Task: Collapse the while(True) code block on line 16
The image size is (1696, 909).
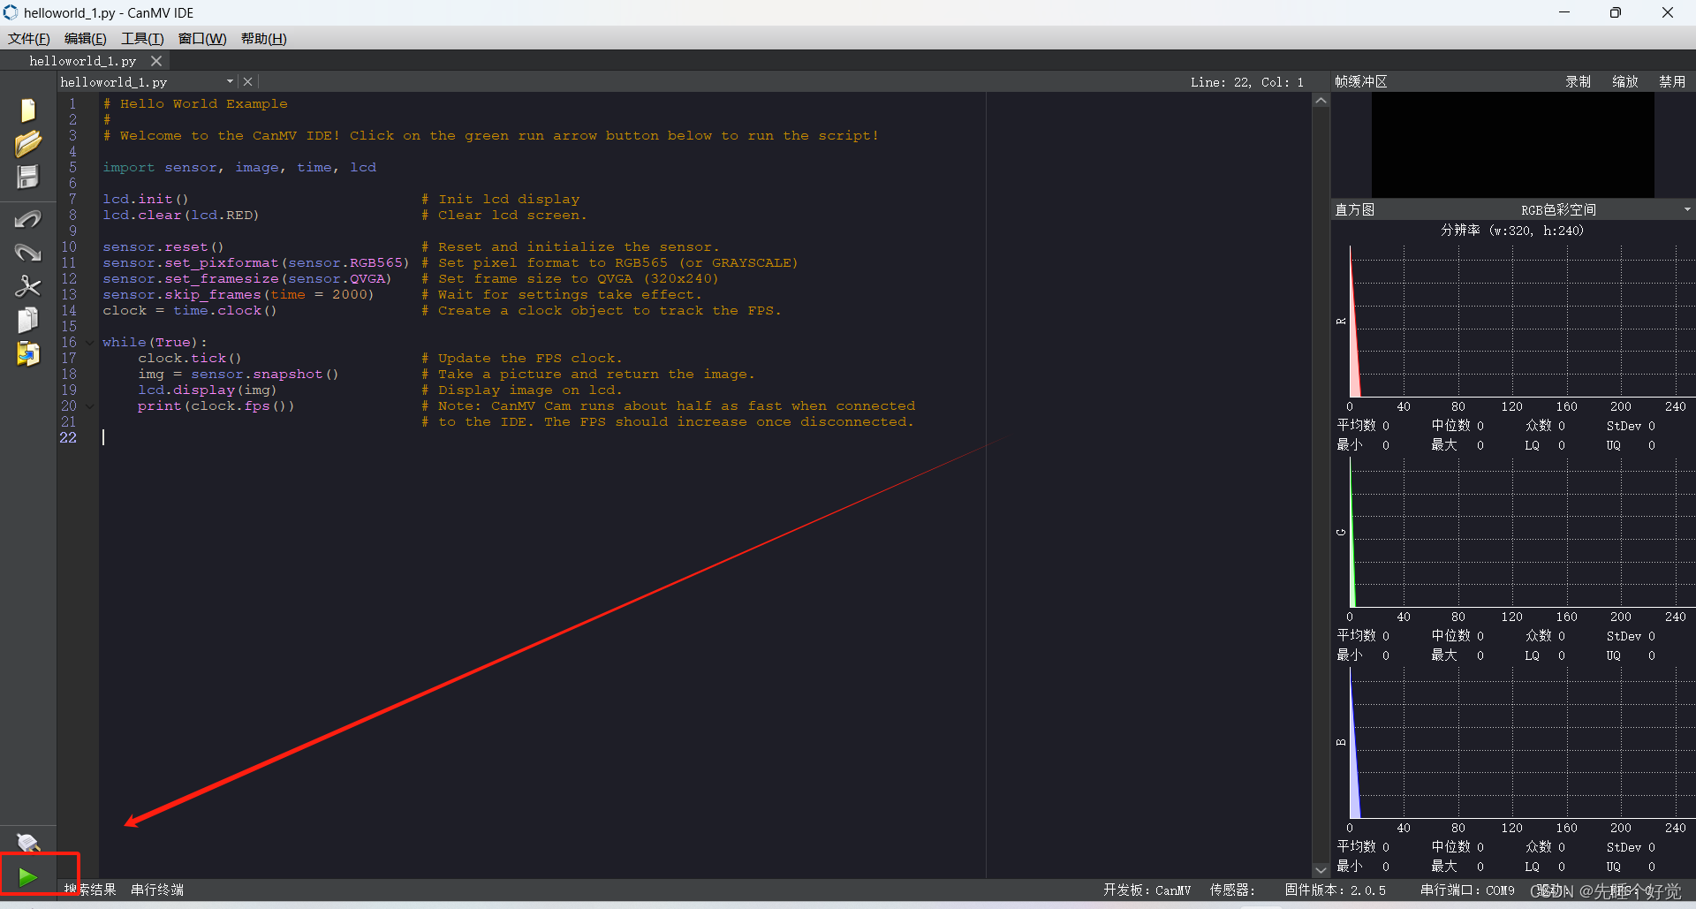Action: 88,342
